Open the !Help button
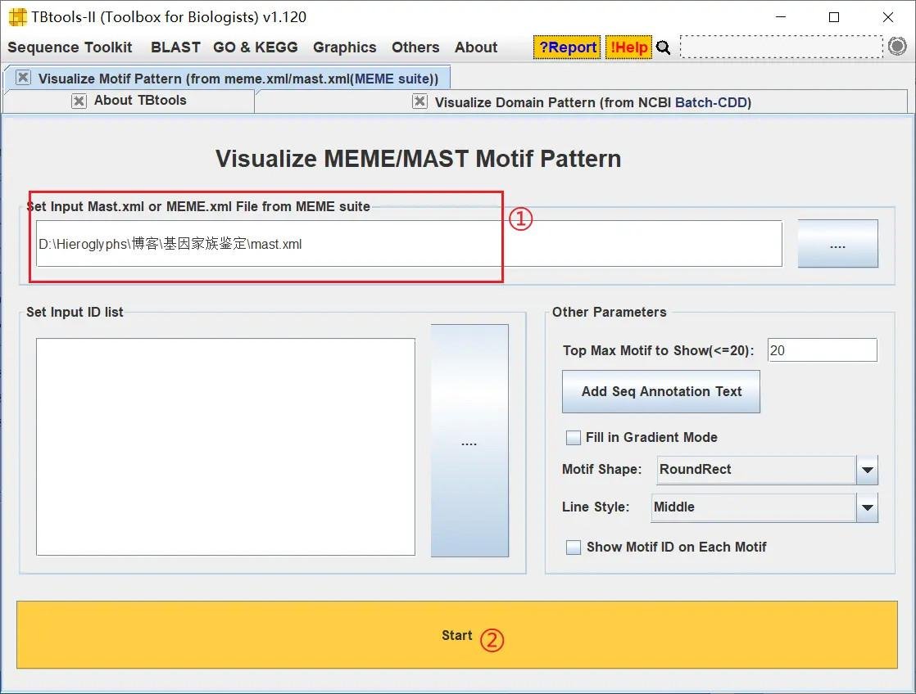916x694 pixels. (x=628, y=47)
